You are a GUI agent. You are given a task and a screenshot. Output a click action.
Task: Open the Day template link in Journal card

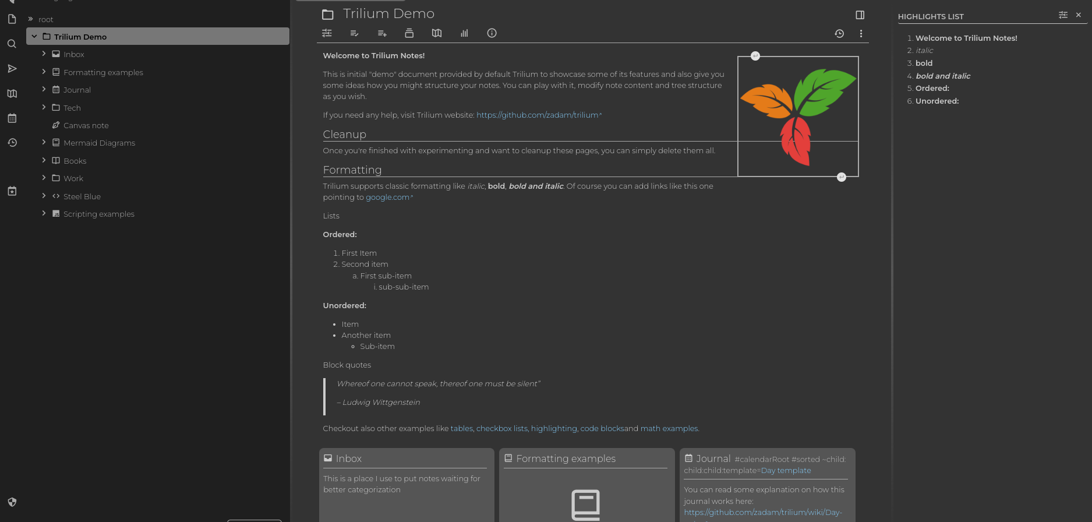[786, 470]
